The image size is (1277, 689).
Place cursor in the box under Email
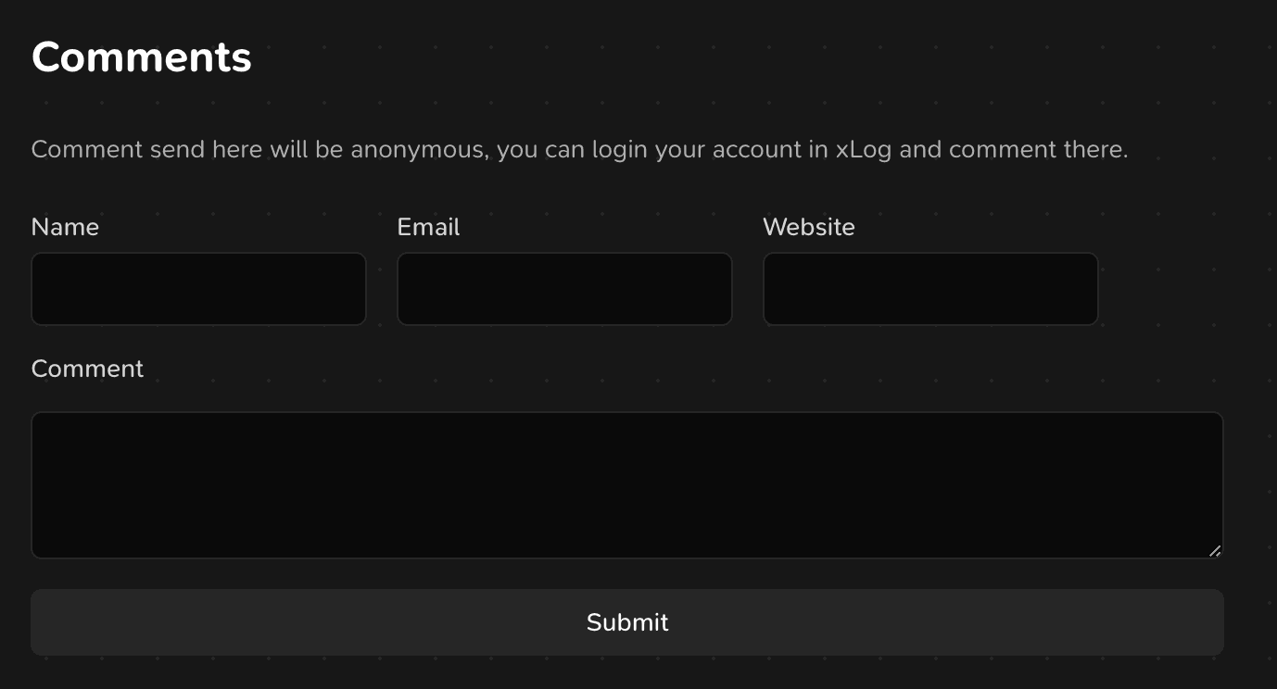[x=564, y=289]
